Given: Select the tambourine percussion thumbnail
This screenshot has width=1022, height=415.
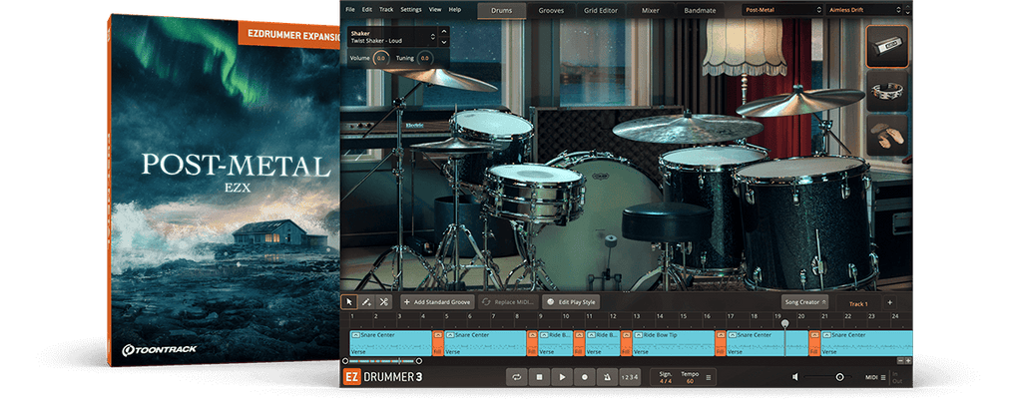Looking at the screenshot, I should coord(887,92).
